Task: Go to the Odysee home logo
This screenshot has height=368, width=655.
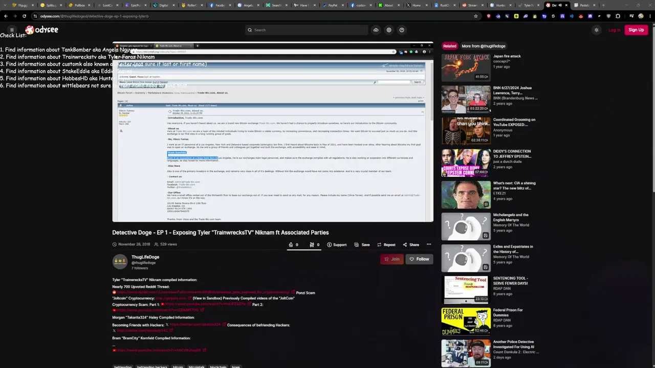Action: [41, 30]
